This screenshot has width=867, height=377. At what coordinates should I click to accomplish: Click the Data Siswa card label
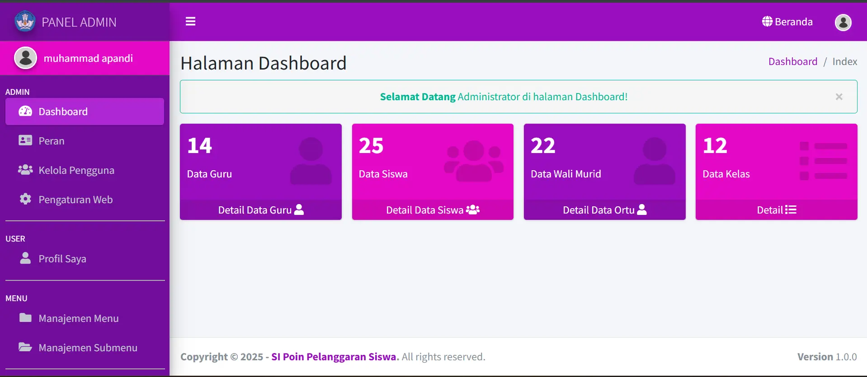click(383, 174)
